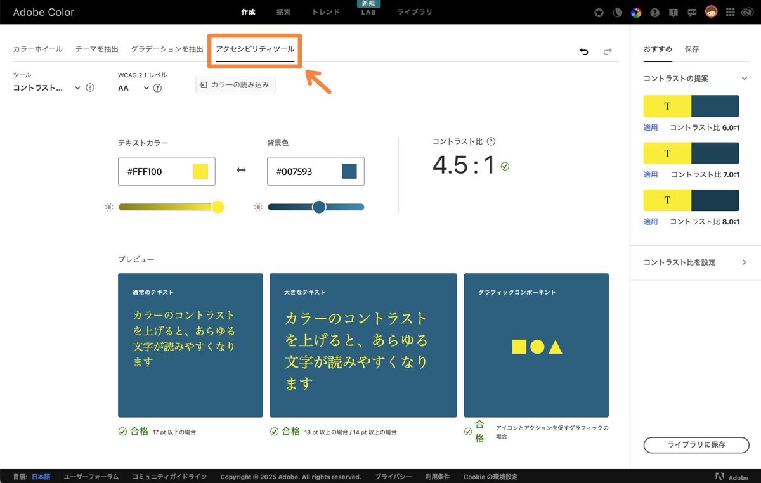
Task: Open the LAB menu in the header
Action: click(x=368, y=12)
